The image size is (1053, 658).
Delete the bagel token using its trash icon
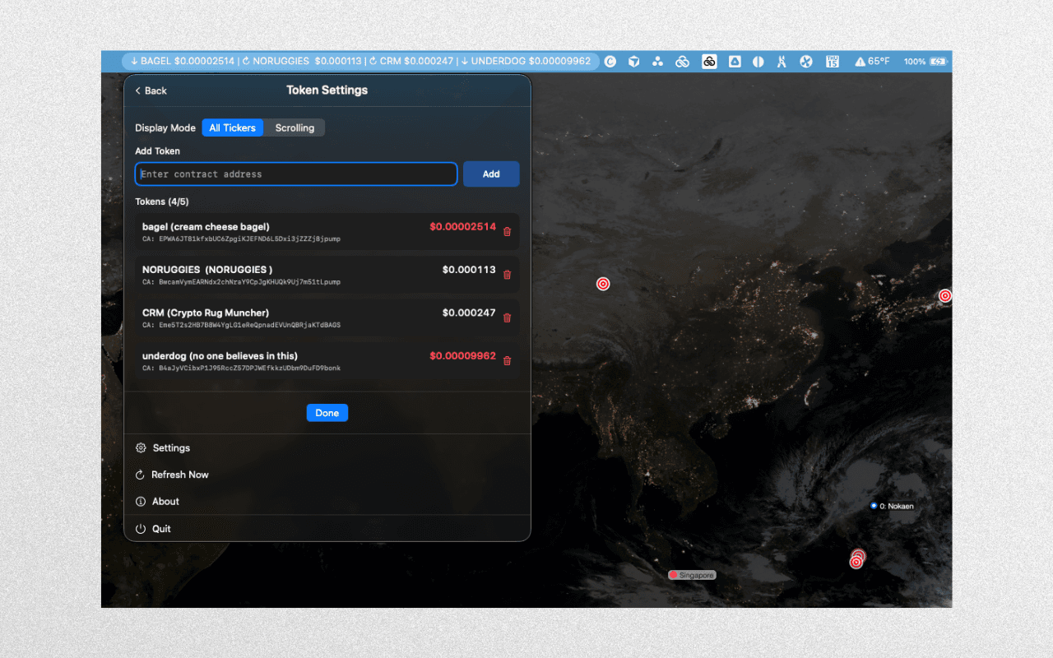click(x=508, y=231)
